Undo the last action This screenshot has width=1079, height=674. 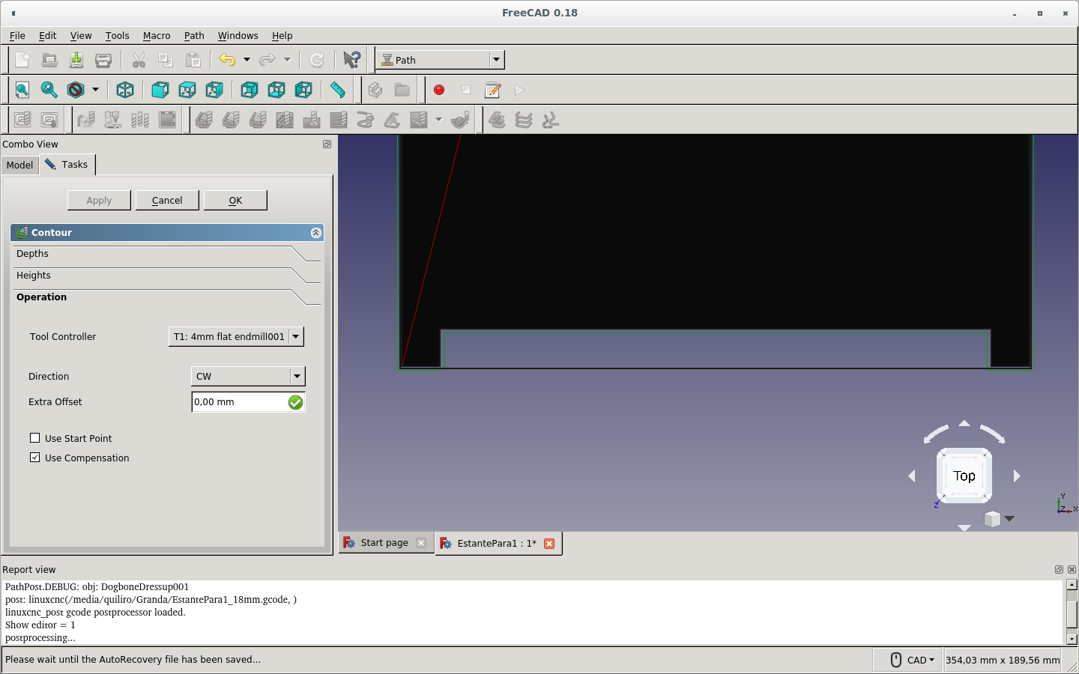point(228,60)
